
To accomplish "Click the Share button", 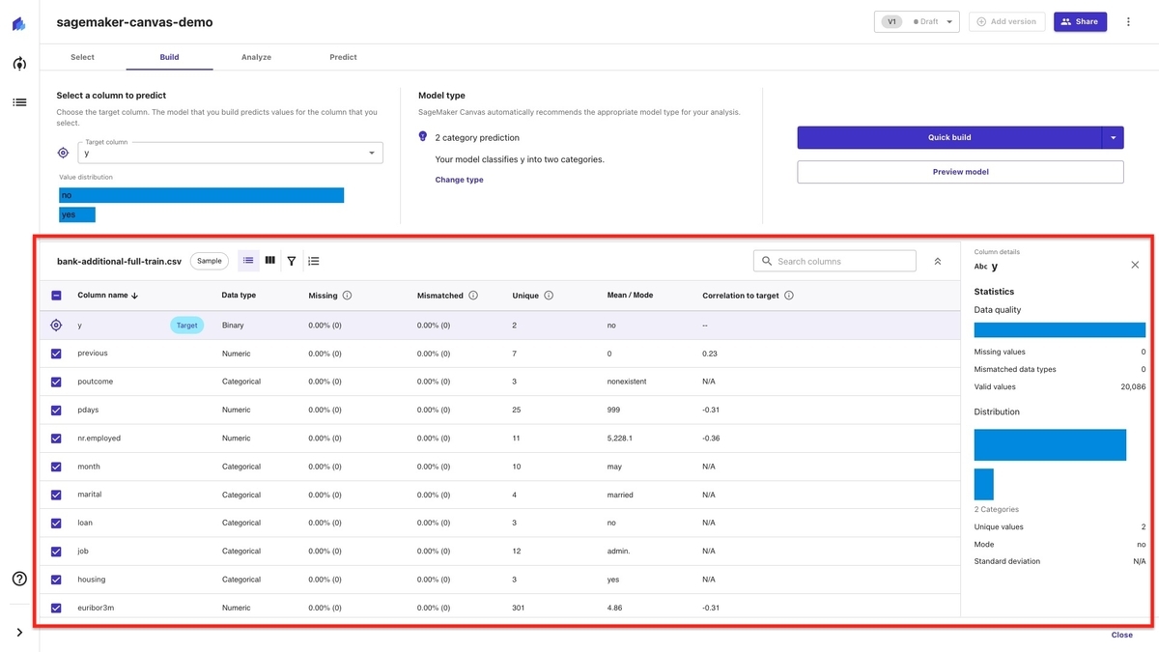I will [1080, 21].
